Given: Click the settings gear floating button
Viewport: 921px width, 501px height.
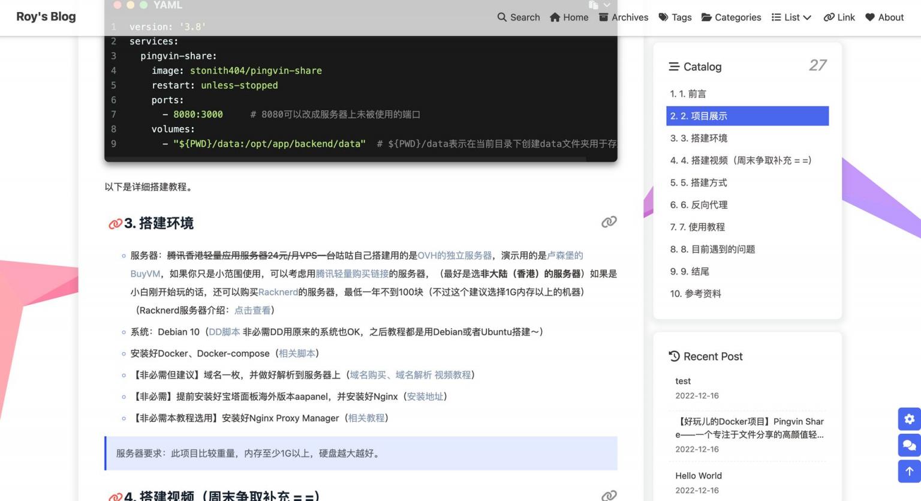Looking at the screenshot, I should (x=909, y=419).
